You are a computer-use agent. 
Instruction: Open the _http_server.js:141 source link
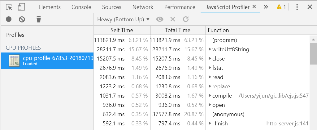click(286, 124)
